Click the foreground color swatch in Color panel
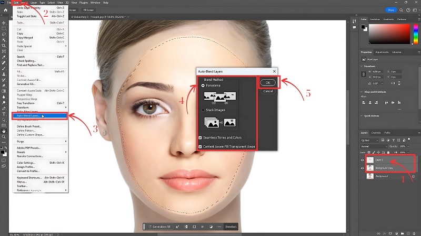421x236 pixels. point(363,27)
